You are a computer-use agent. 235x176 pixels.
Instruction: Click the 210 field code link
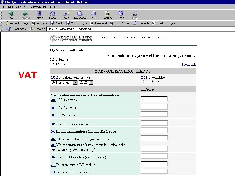click(x=53, y=165)
